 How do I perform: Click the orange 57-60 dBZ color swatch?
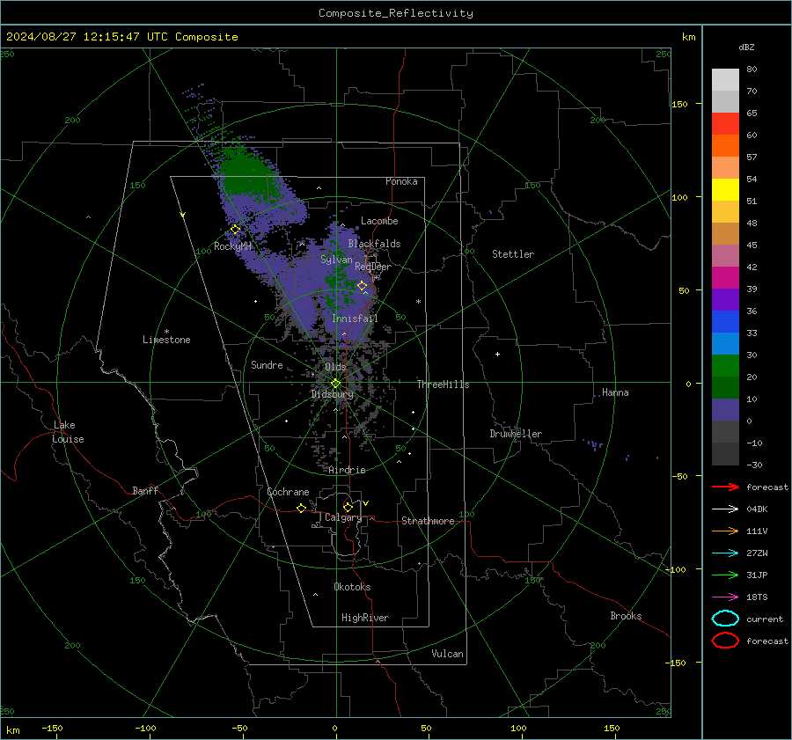[725, 145]
